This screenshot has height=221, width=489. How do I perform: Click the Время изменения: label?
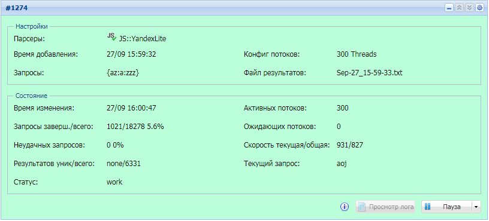(x=44, y=108)
